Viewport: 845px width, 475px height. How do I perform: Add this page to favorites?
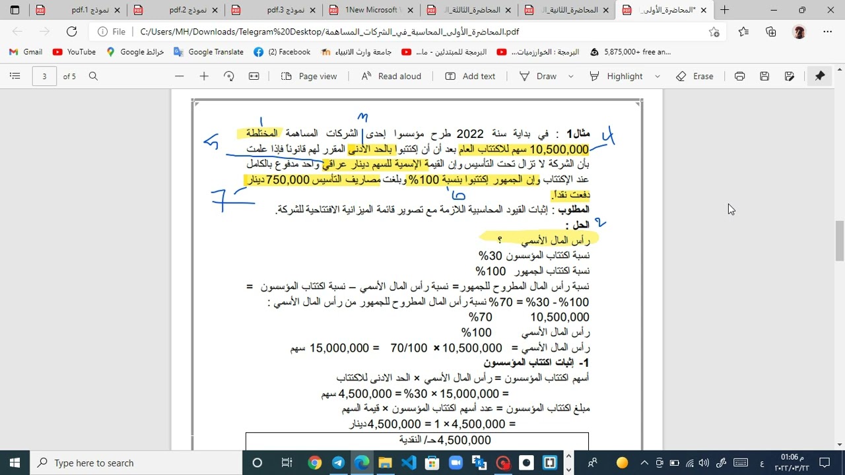(x=714, y=32)
